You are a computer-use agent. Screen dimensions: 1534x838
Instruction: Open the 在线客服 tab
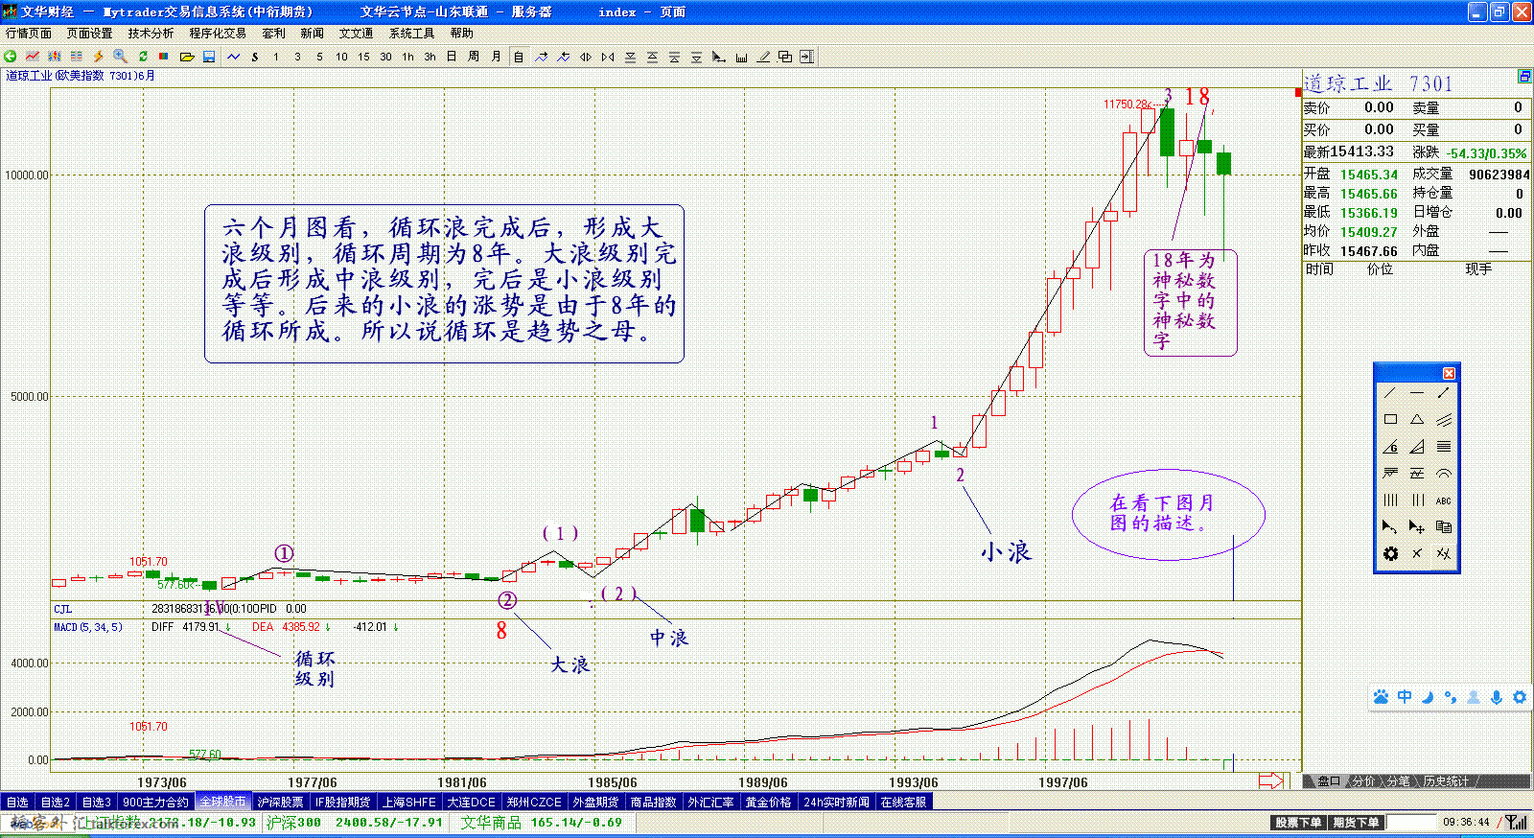pyautogui.click(x=903, y=802)
